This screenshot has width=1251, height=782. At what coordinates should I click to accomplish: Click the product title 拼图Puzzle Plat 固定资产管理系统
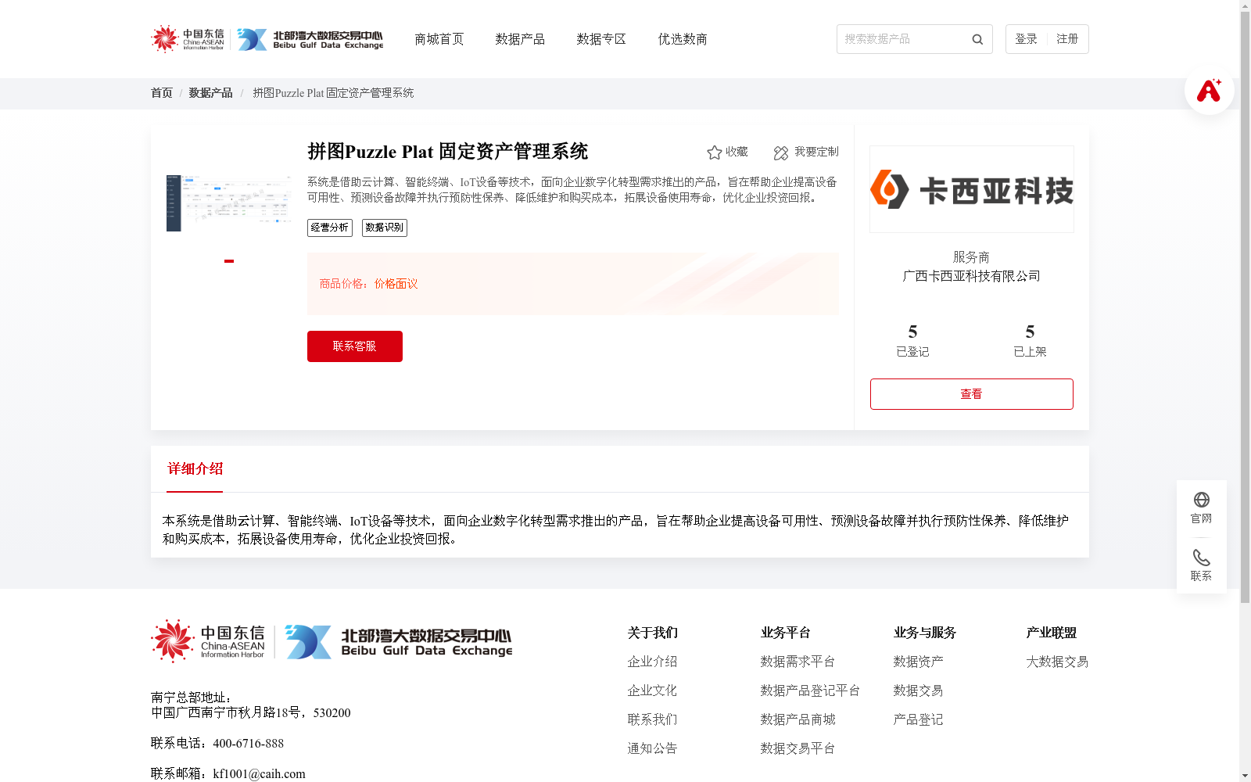pyautogui.click(x=447, y=152)
